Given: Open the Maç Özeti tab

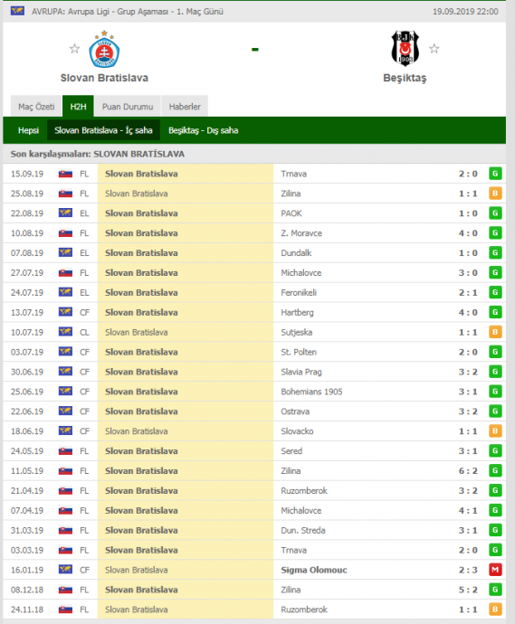Looking at the screenshot, I should tap(36, 107).
